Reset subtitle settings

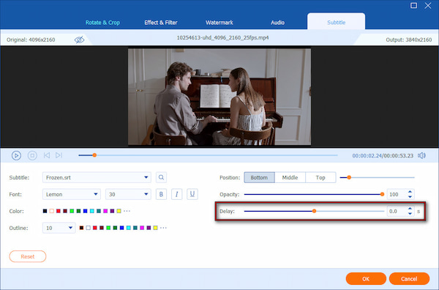28,256
